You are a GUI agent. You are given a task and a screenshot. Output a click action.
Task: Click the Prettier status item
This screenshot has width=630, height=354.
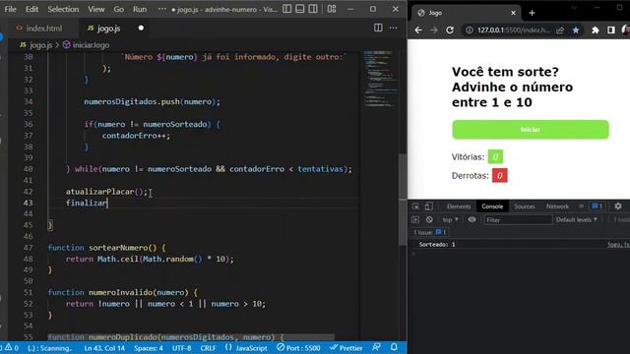tap(346, 348)
